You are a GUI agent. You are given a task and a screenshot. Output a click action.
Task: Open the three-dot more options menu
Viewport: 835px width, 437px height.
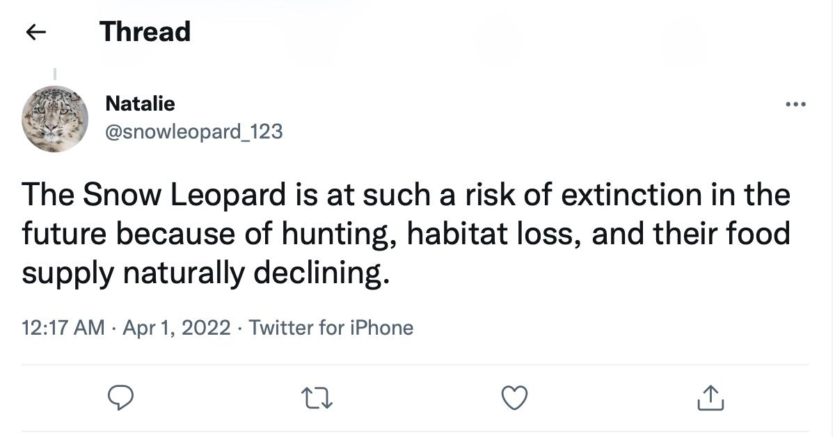pyautogui.click(x=795, y=105)
